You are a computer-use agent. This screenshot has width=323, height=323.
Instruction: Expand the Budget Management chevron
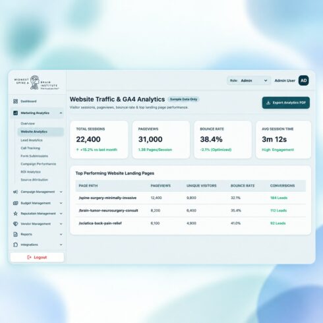click(61, 203)
